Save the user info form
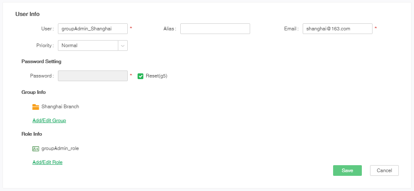414x191 pixels. click(347, 171)
